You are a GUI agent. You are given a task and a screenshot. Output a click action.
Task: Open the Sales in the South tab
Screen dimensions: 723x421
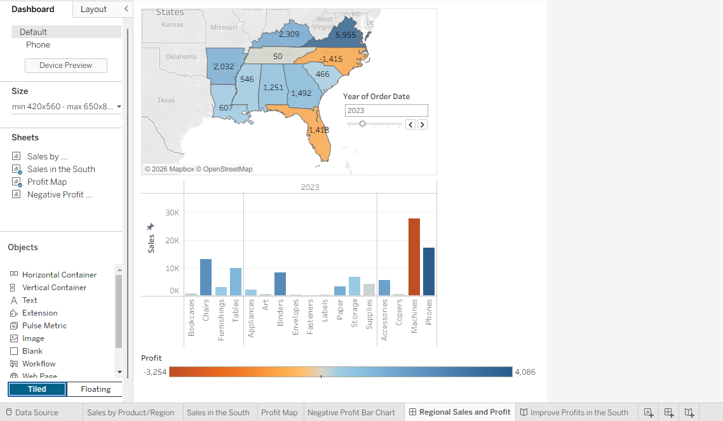click(218, 412)
